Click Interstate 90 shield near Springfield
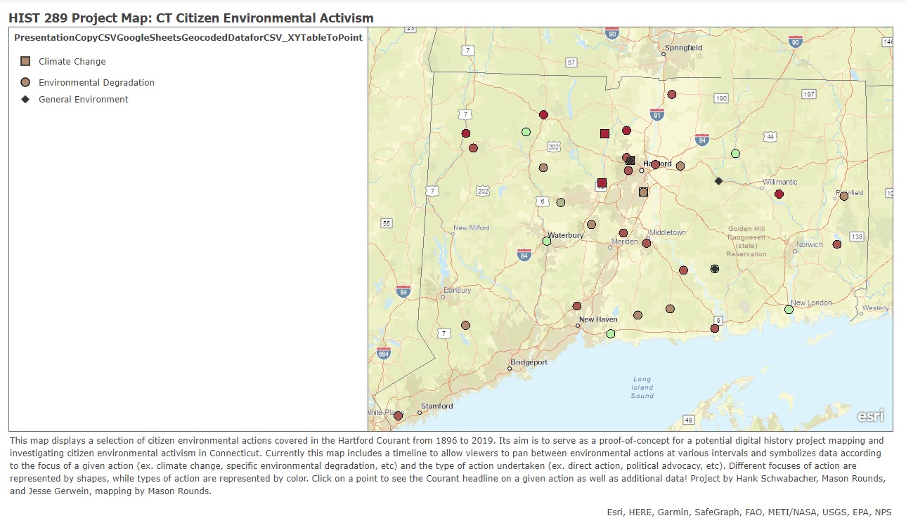 point(612,33)
